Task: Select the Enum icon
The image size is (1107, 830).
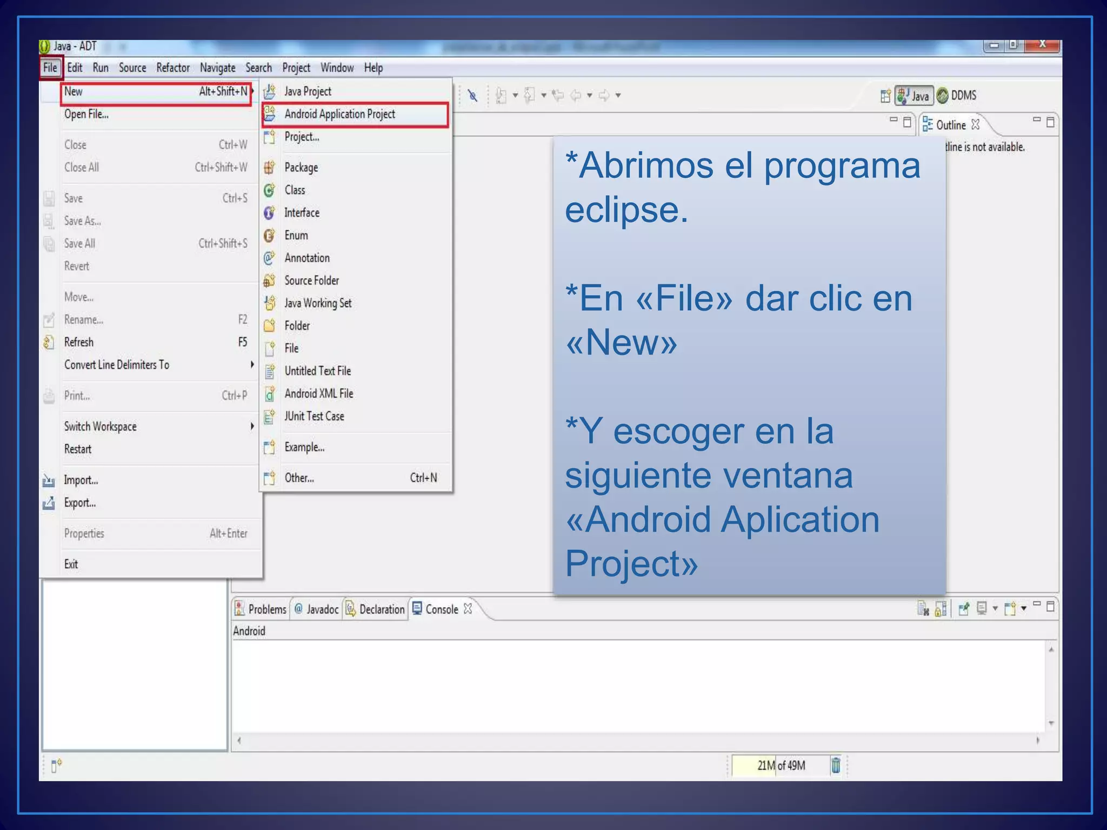Action: click(269, 236)
